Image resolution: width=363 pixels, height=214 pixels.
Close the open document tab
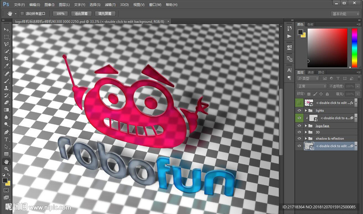(x=168, y=21)
